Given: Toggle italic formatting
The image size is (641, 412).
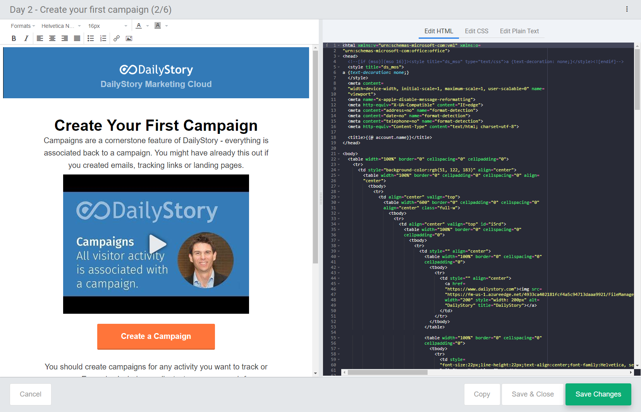Looking at the screenshot, I should point(26,38).
